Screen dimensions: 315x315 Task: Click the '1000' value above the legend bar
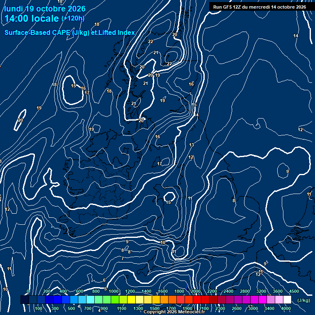[114, 291]
